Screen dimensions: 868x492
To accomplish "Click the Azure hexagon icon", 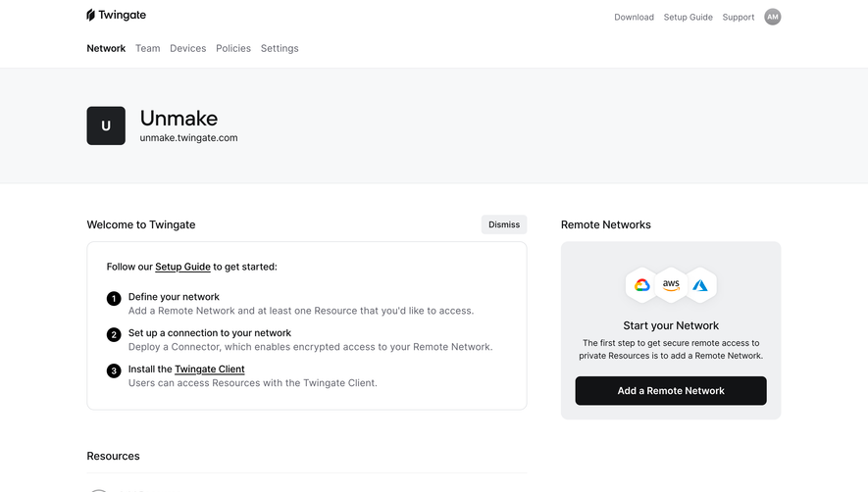I will (700, 285).
